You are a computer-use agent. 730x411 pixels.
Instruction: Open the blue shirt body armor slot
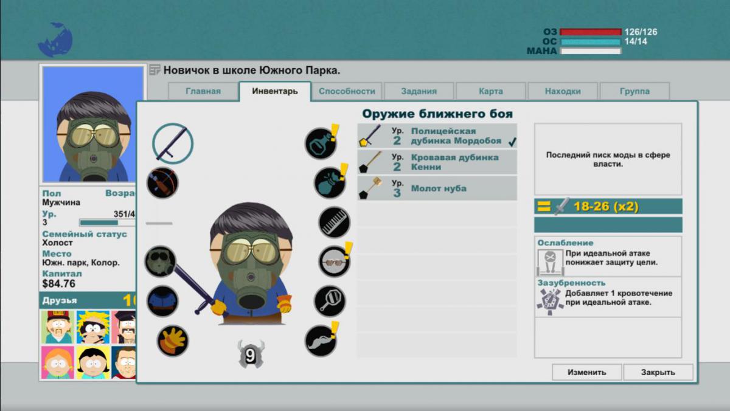click(x=162, y=301)
